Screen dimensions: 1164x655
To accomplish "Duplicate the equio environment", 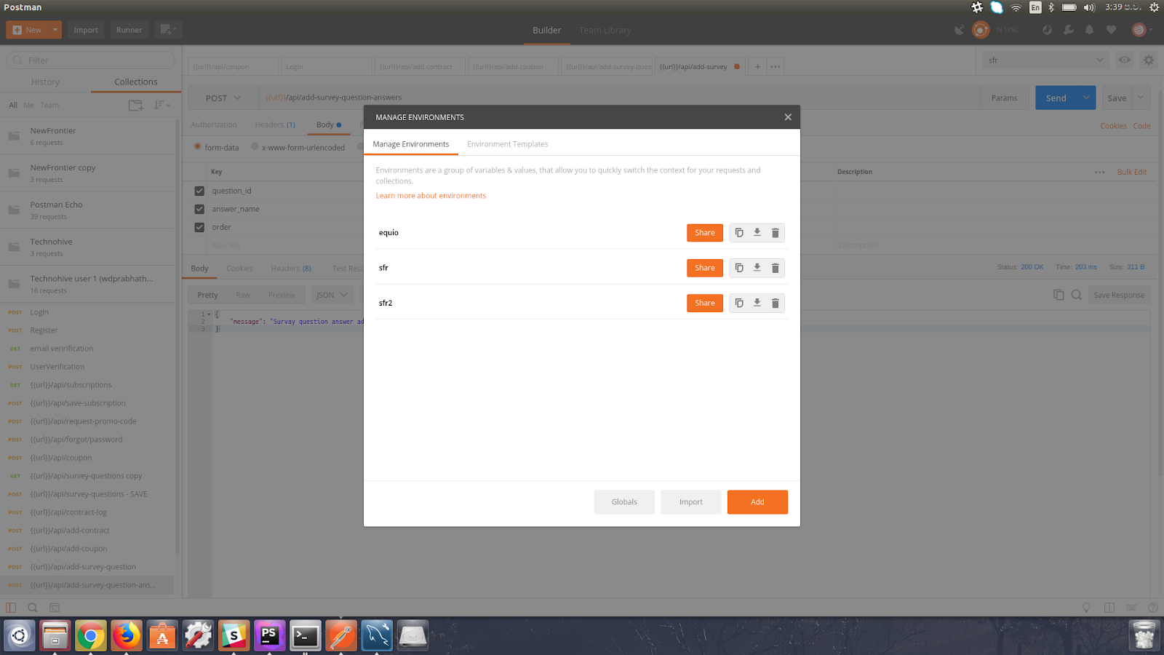I will [x=739, y=232].
